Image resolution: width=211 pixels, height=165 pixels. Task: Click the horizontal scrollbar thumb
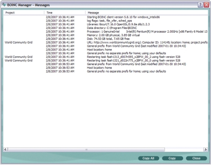(86, 150)
